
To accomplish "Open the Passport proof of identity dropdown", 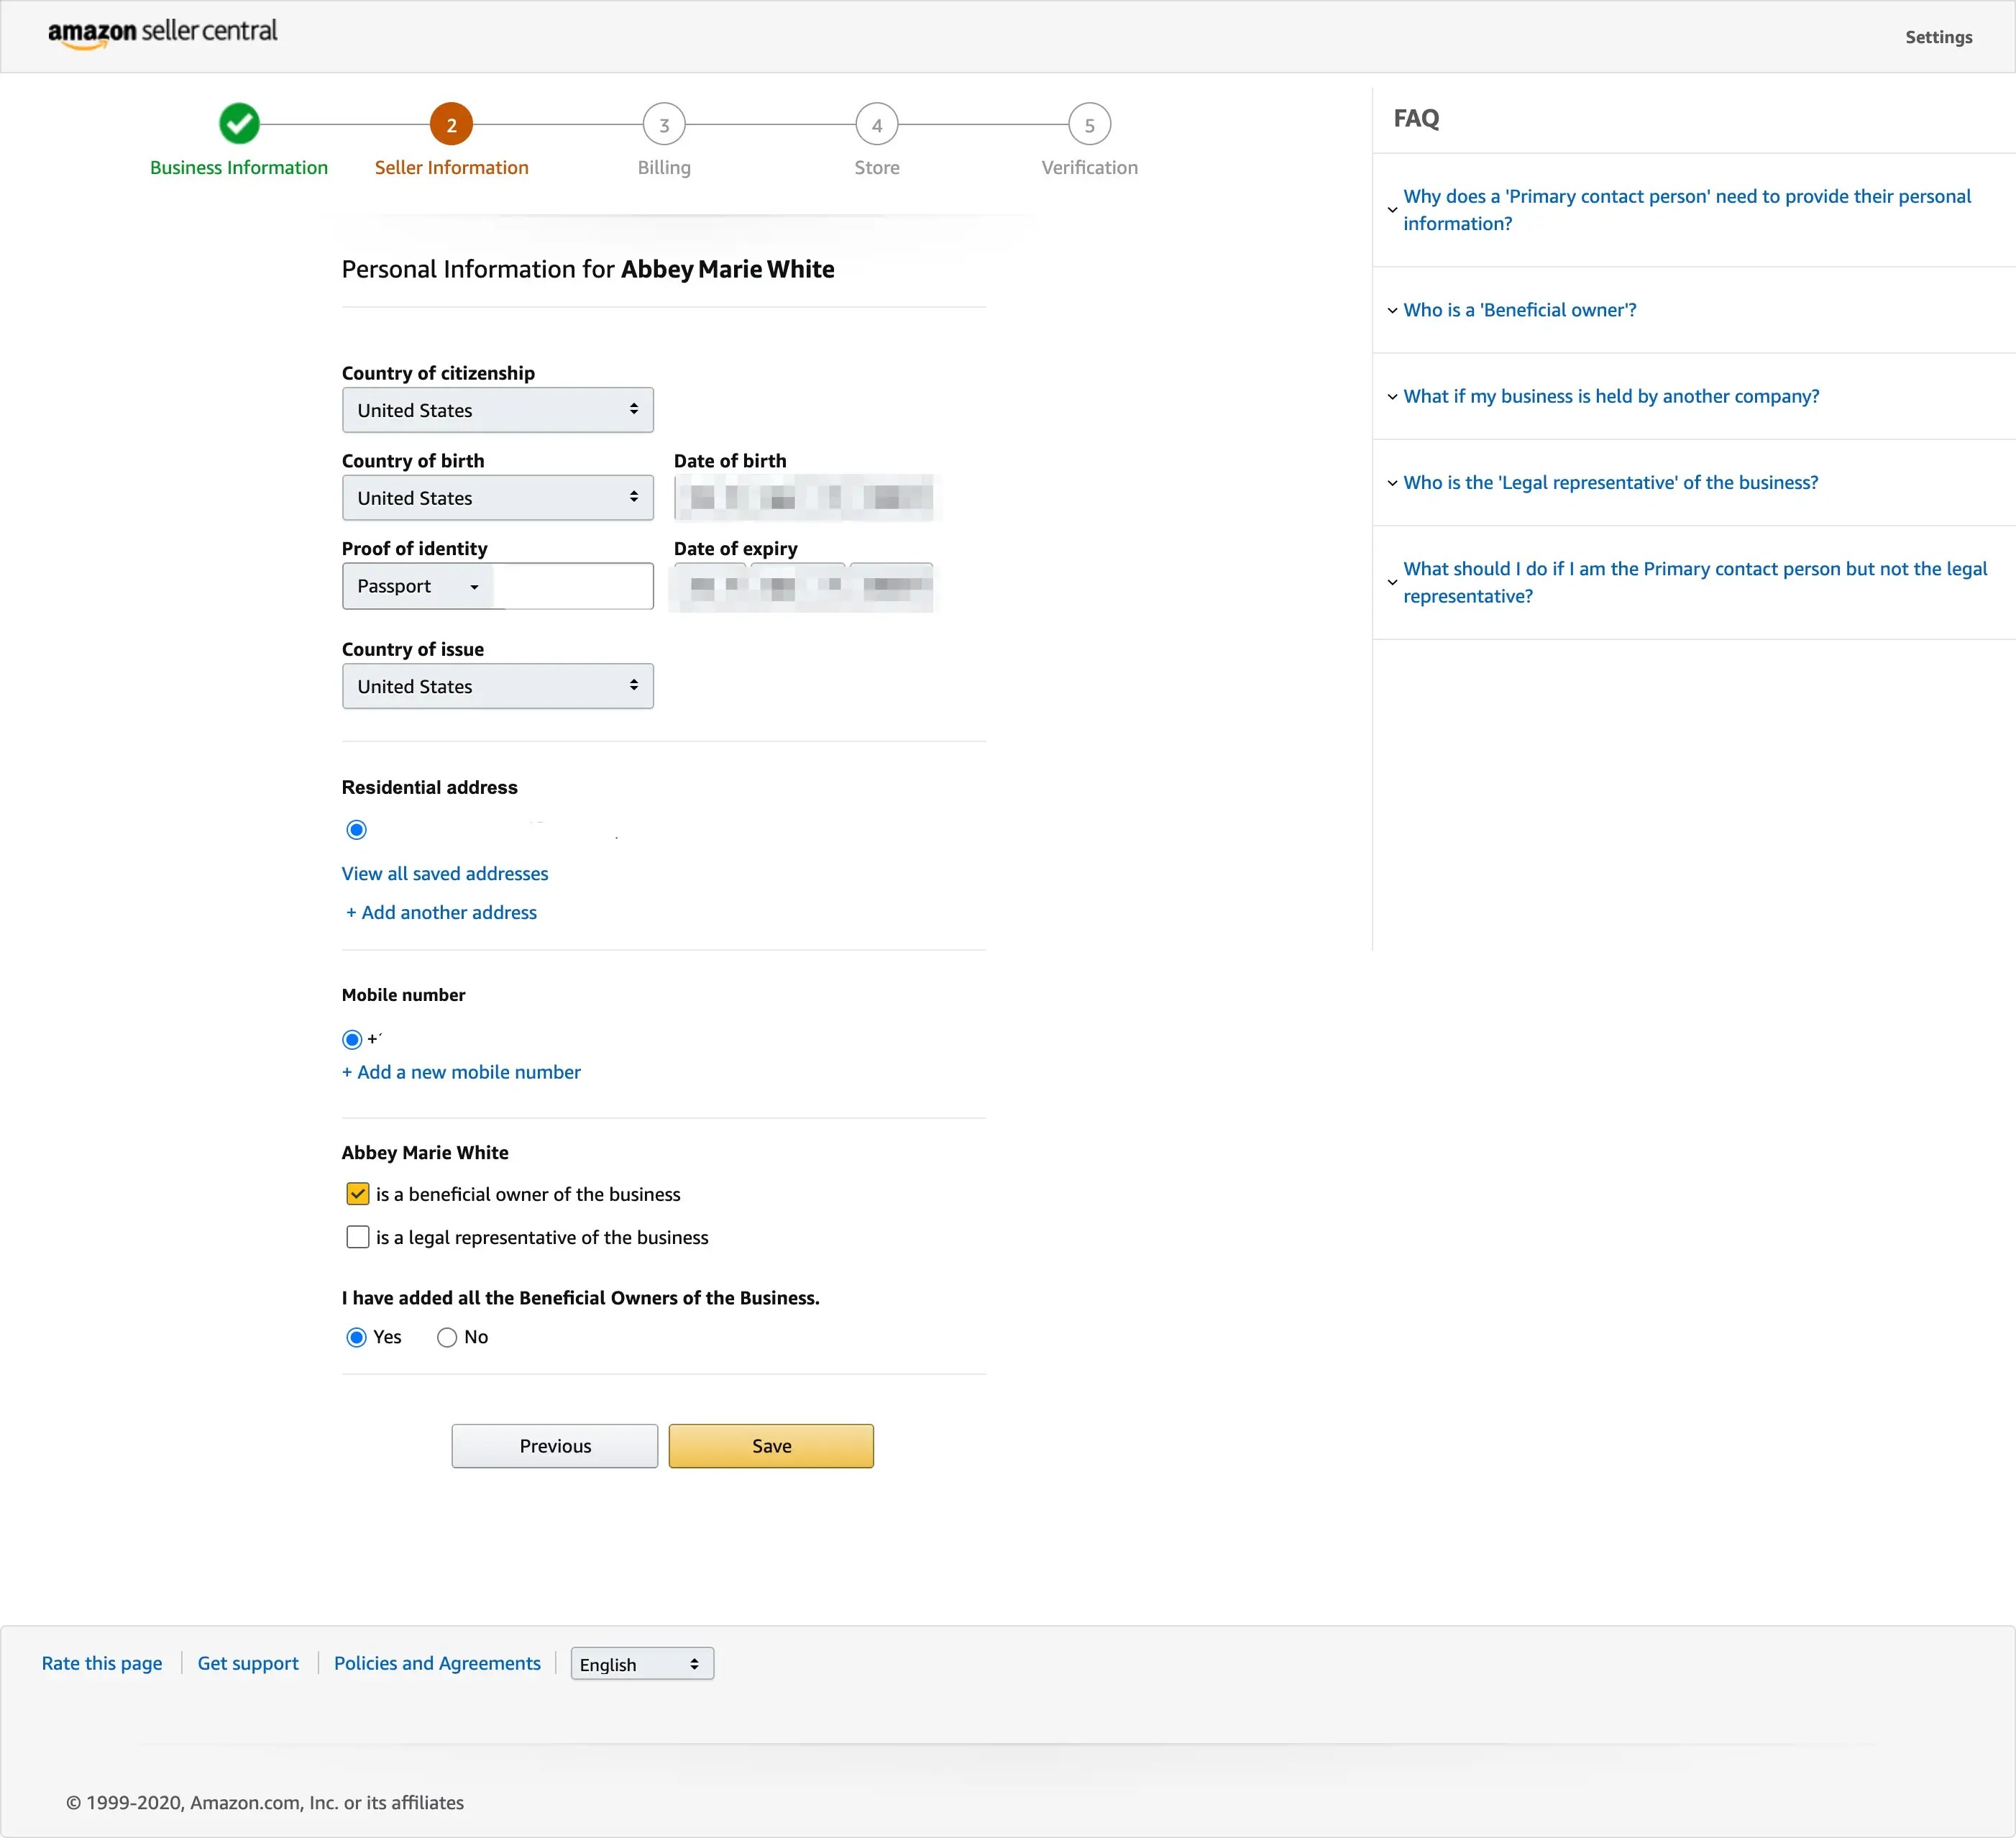I will (x=418, y=586).
